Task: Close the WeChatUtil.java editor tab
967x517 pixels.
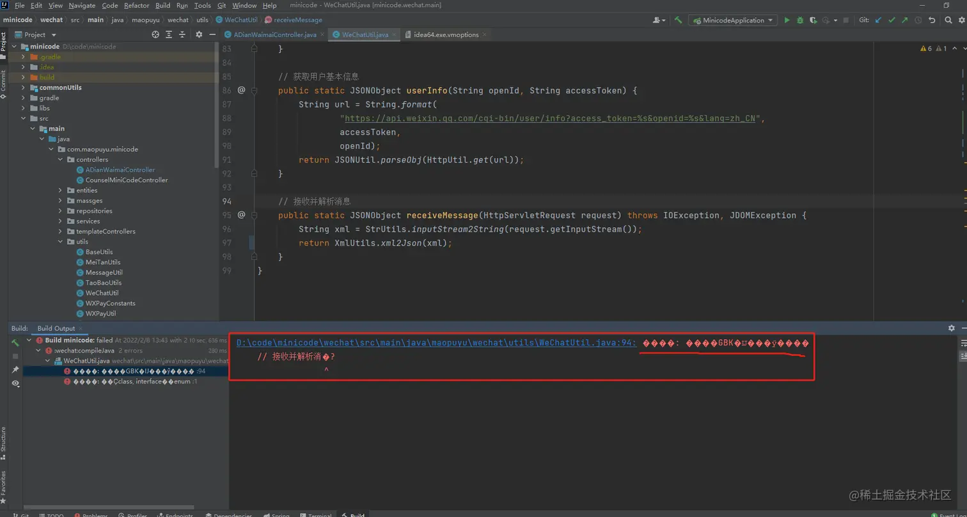Action: coord(395,35)
